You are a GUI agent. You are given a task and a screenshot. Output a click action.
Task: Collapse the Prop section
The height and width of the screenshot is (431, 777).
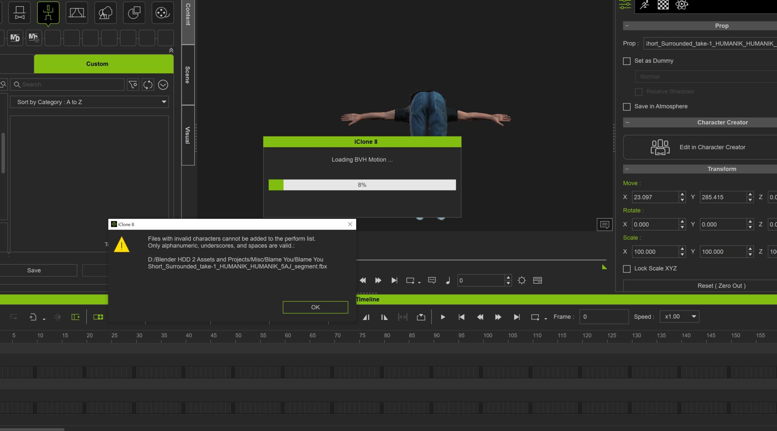[627, 26]
